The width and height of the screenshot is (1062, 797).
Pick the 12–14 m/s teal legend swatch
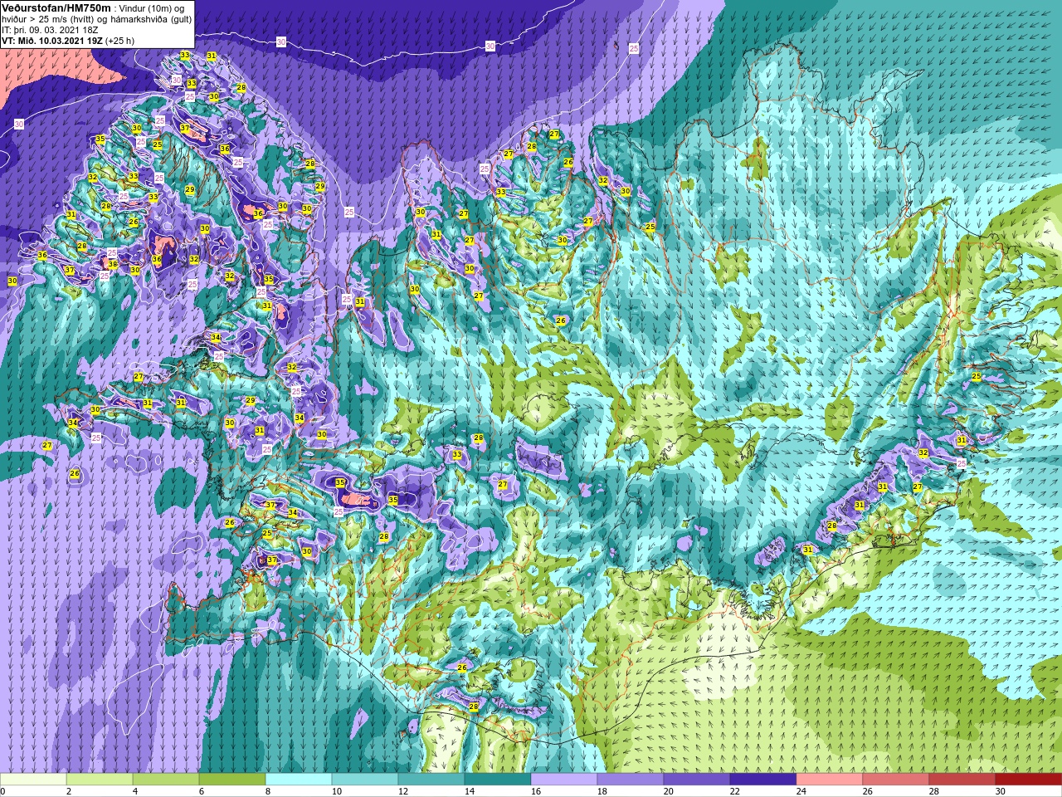pyautogui.click(x=431, y=780)
